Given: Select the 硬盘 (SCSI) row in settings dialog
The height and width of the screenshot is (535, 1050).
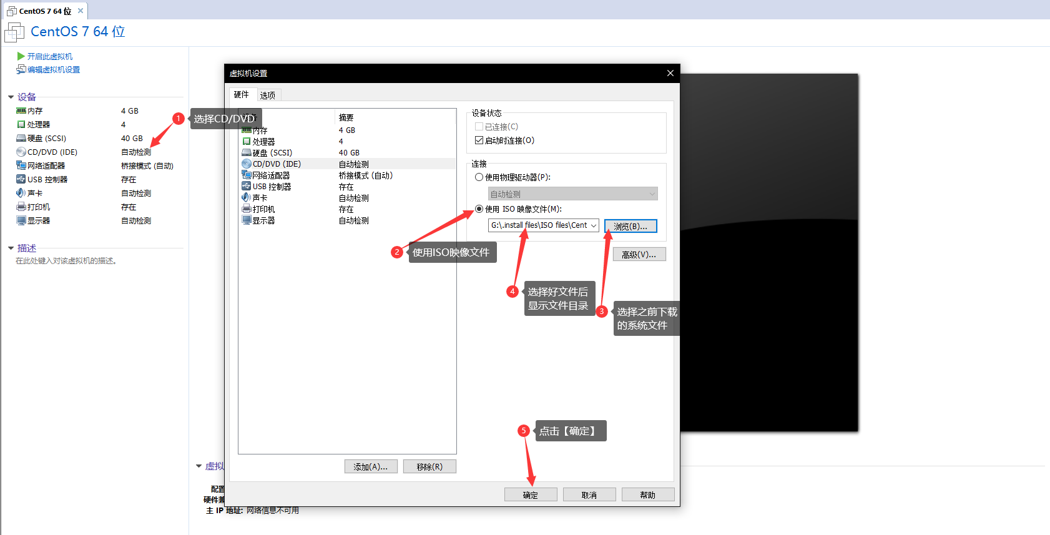Looking at the screenshot, I should pyautogui.click(x=347, y=153).
